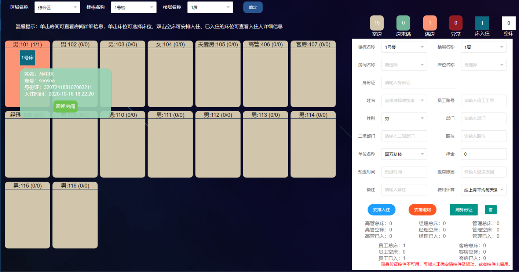519x272 pixels.
Task: Click the 空房 count swatch showing 15
Action: click(377, 23)
